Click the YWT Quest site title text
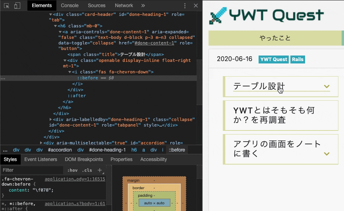 coord(276,15)
